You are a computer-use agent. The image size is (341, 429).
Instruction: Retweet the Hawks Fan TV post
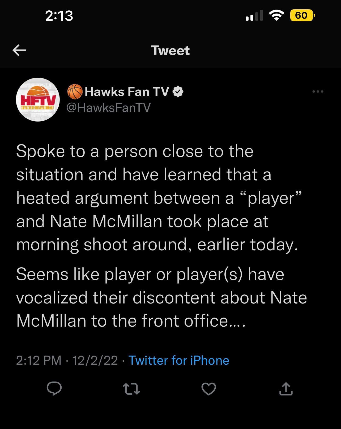coord(132,389)
